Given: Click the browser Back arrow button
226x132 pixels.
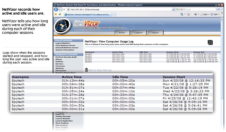Looking at the screenshot, I should (x=56, y=9).
